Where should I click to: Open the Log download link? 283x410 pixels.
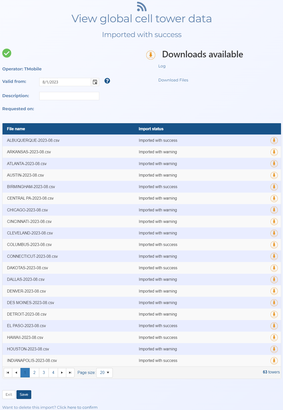(x=162, y=66)
